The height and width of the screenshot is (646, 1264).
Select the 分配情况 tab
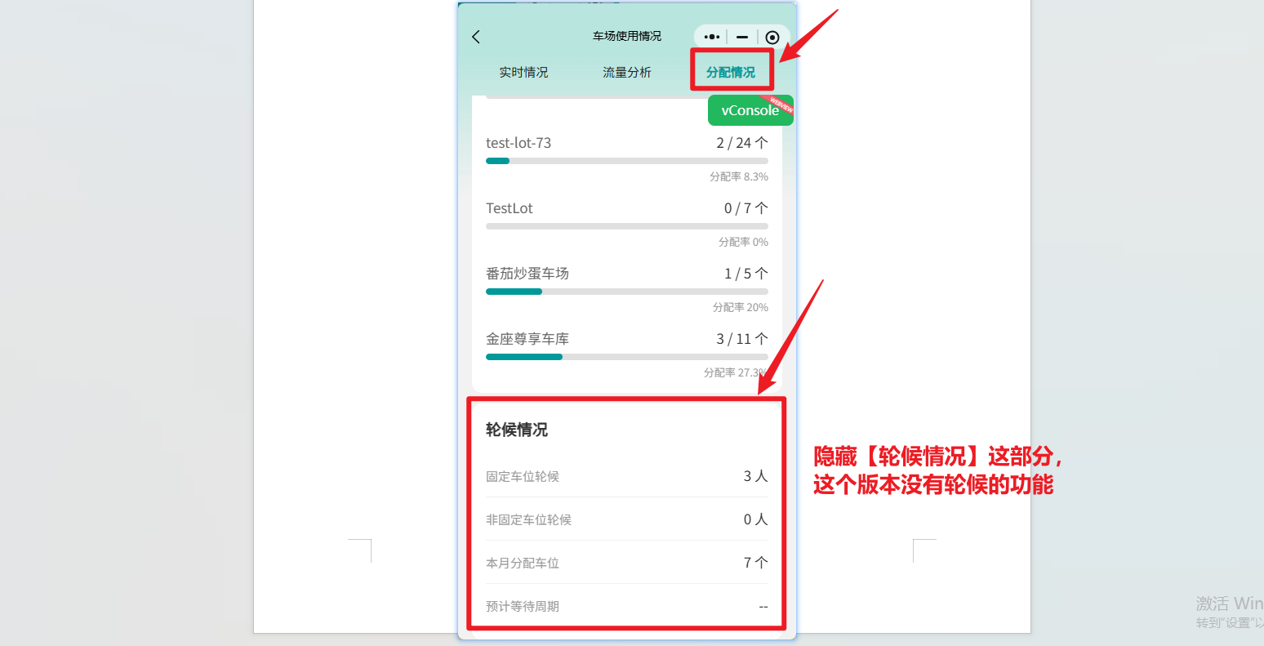731,73
